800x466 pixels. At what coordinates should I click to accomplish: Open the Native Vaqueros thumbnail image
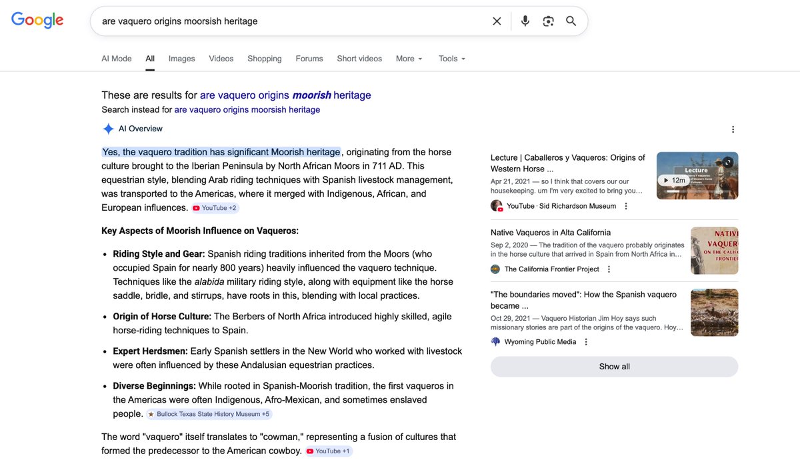714,251
